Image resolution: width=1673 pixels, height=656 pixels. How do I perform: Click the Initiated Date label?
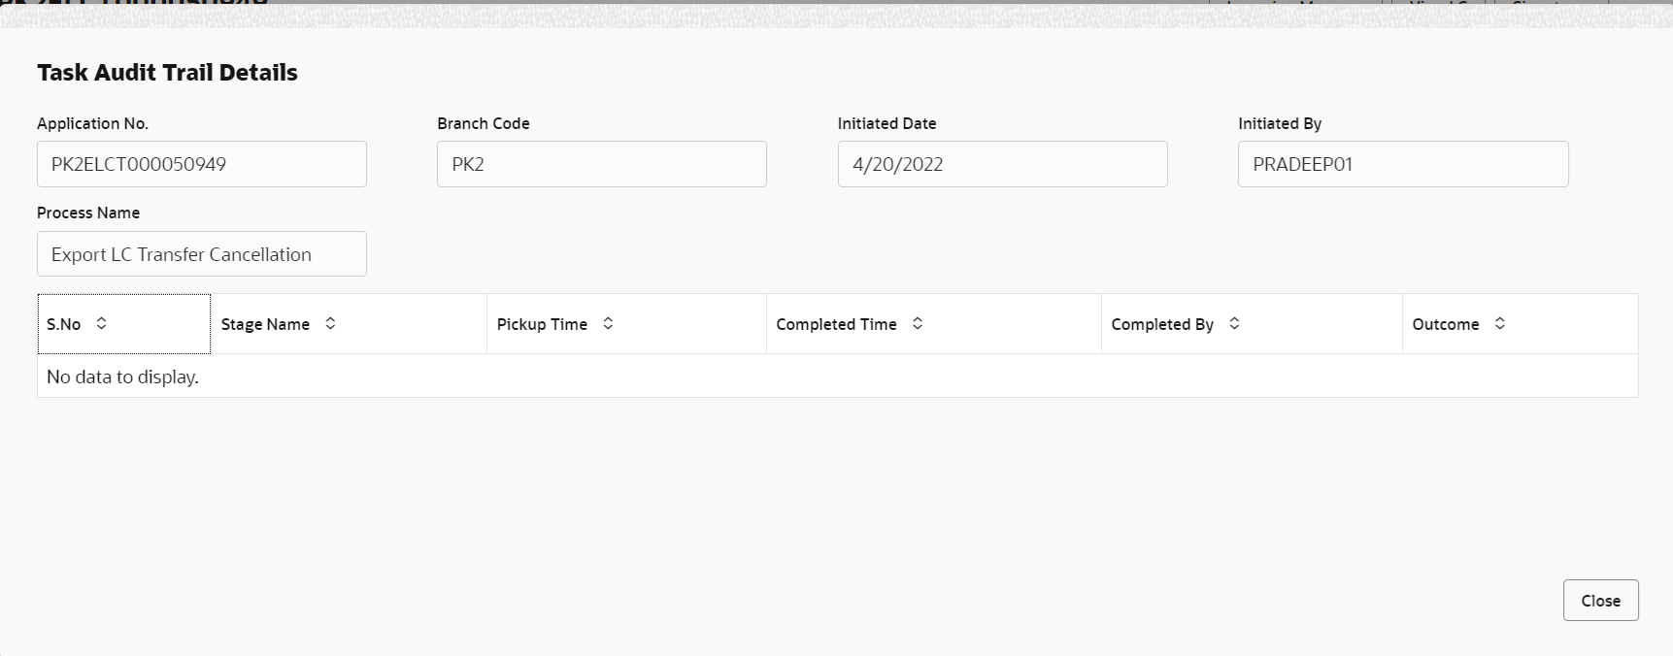point(887,123)
